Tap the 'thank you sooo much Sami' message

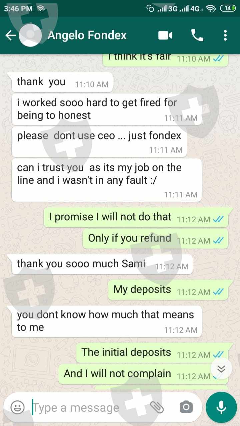tap(102, 264)
